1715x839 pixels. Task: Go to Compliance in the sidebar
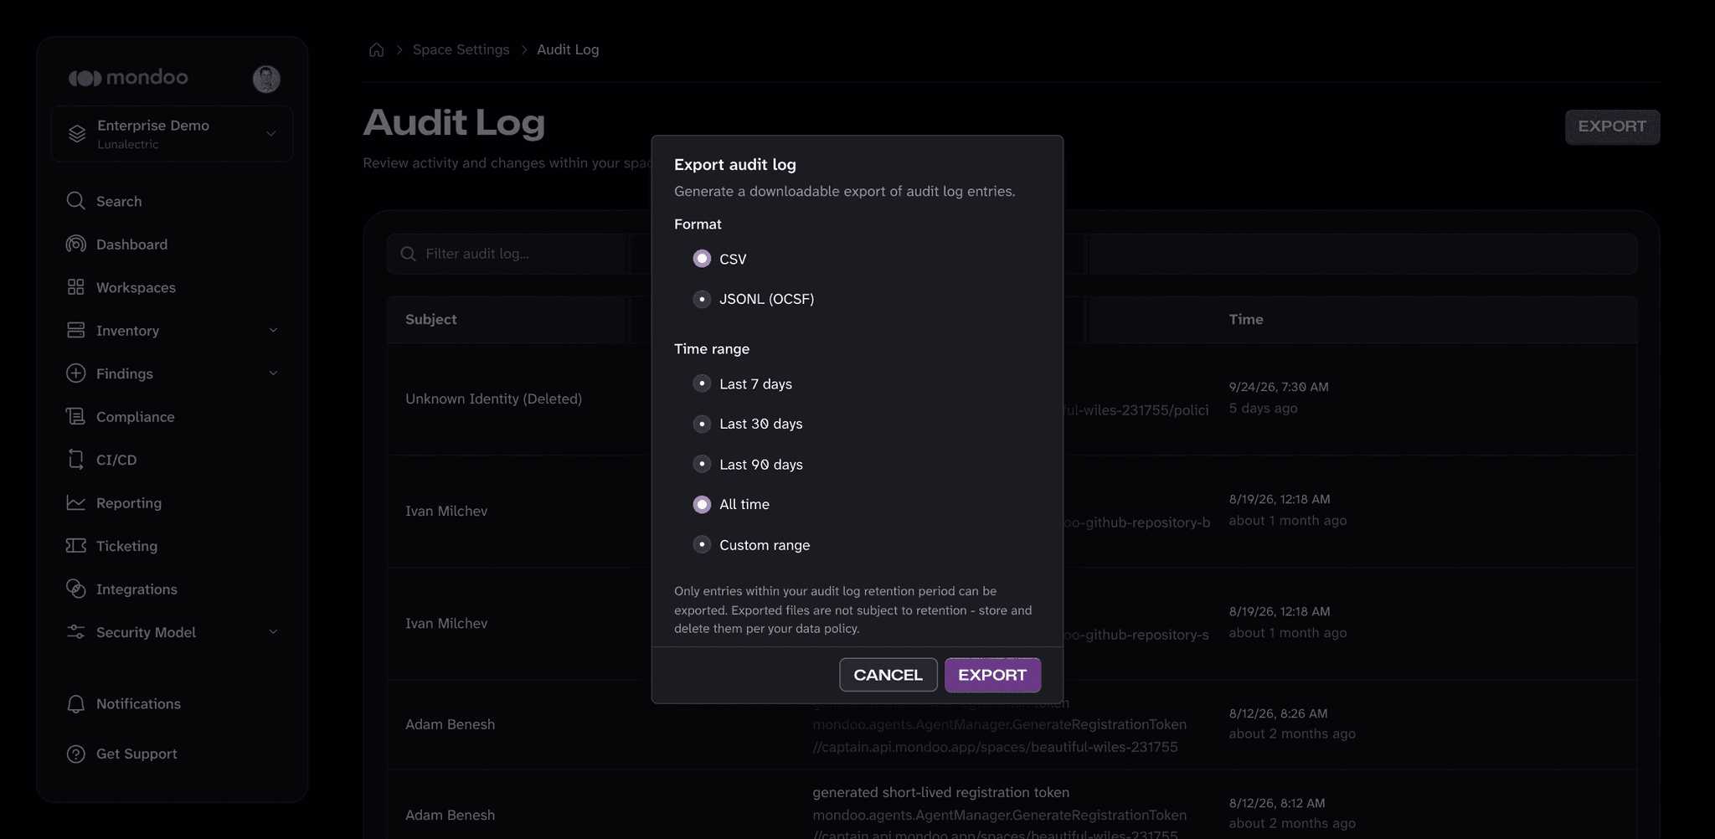tap(136, 416)
